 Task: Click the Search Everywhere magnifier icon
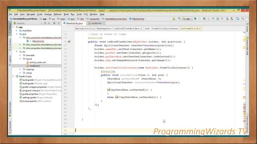(243, 19)
